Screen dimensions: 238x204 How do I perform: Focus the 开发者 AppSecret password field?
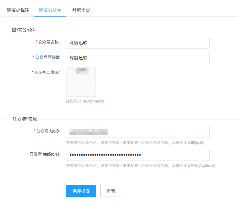point(138,155)
